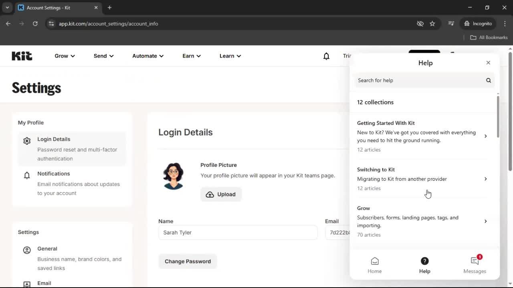Select the Login Details gear icon
This screenshot has height=288, width=513.
26,141
